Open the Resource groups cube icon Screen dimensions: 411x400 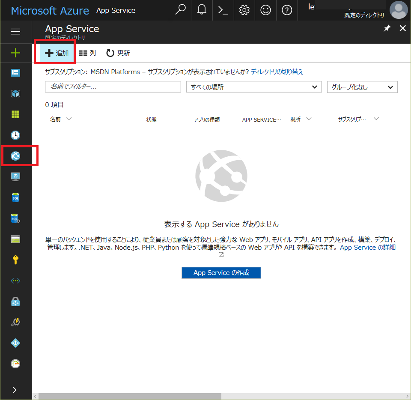(x=15, y=94)
